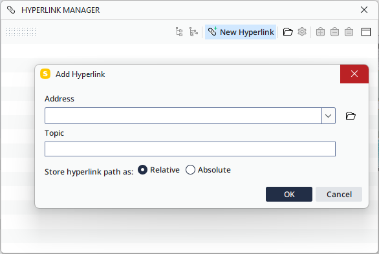
Task: Select the Relative radio button
Action: [x=142, y=170]
